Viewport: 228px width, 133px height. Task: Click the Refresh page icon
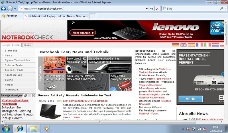[x=152, y=9]
